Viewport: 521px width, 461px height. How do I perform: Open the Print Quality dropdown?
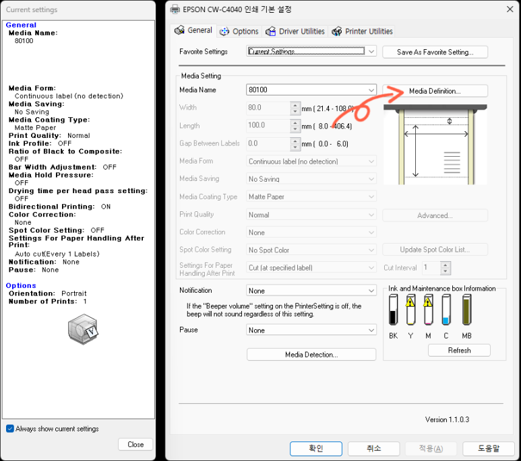tap(311, 215)
